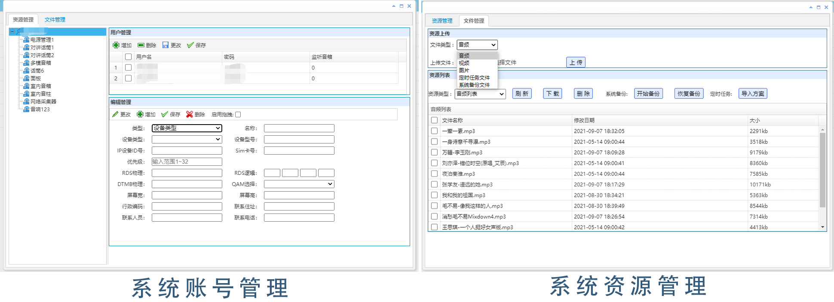
Task: Tick the checkbox in user row 2
Action: point(128,78)
